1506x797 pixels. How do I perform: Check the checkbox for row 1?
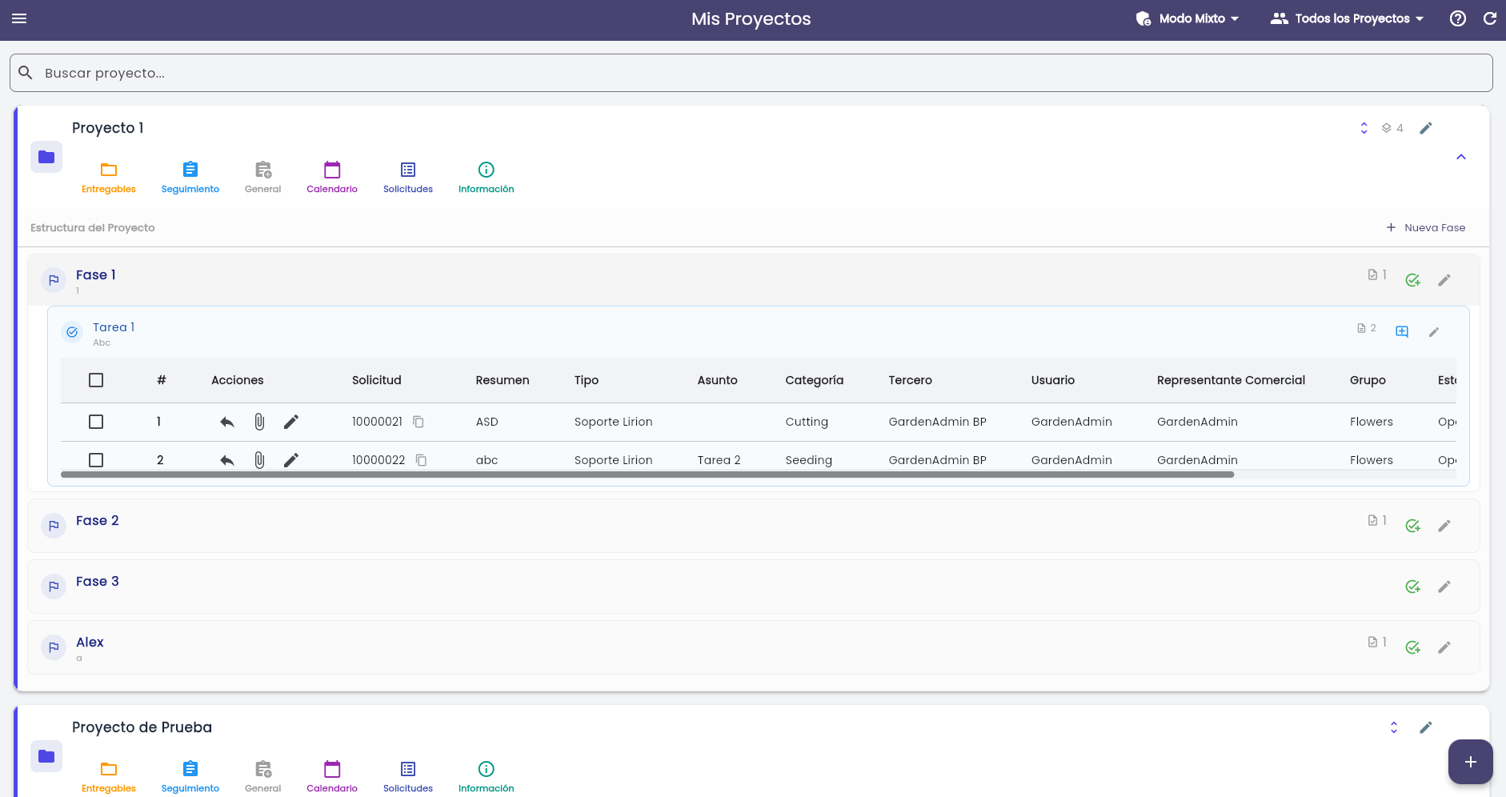point(96,422)
